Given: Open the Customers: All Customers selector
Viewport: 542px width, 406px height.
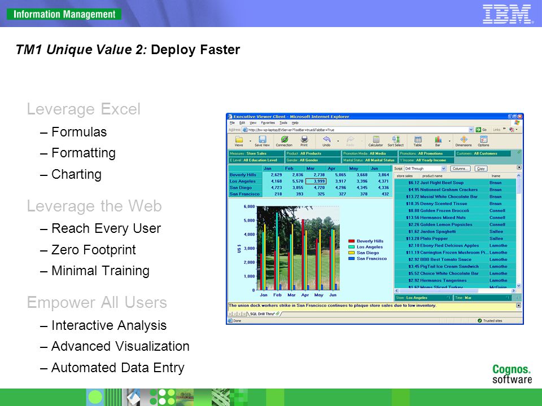Looking at the screenshot, I should point(483,153).
